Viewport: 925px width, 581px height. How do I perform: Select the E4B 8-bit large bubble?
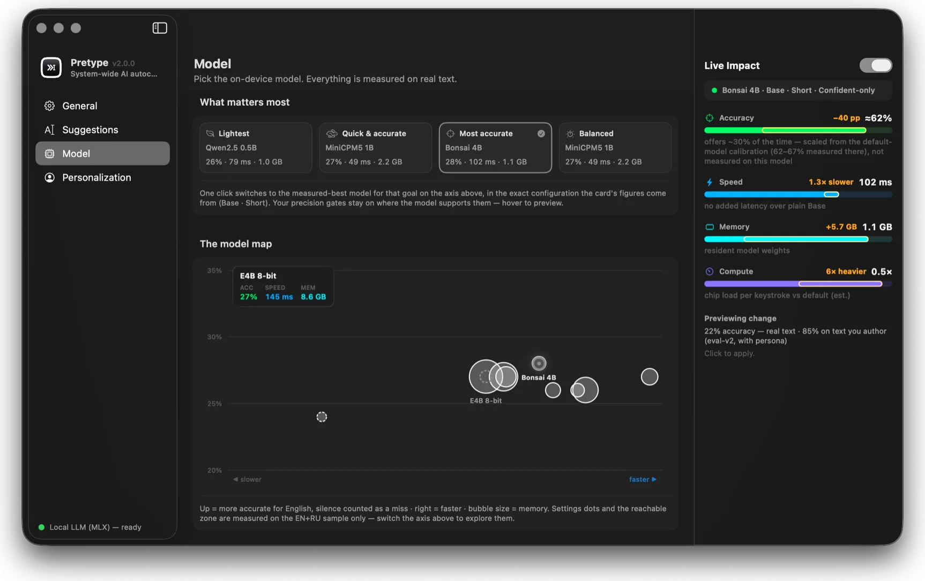[x=486, y=376]
